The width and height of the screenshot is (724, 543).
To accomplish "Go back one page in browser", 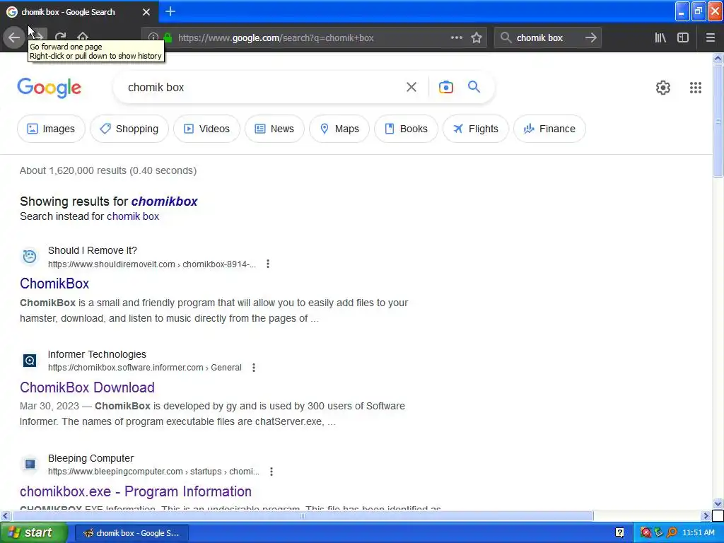I will (14, 37).
